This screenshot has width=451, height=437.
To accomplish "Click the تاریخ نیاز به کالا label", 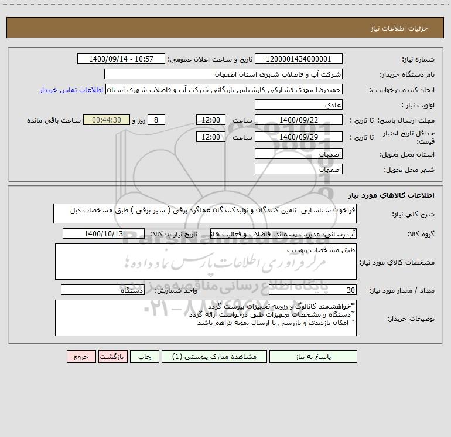I will click(x=175, y=234).
